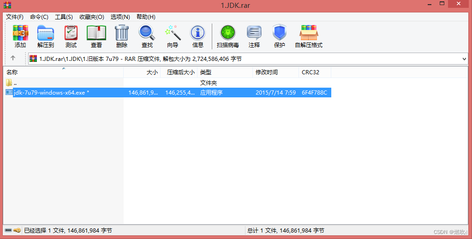Viewport: 472px width, 239px height.
Task: Show archive 信息 (Info) icon
Action: (x=198, y=33)
